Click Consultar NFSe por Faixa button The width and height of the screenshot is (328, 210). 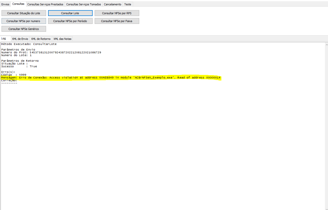(x=117, y=21)
